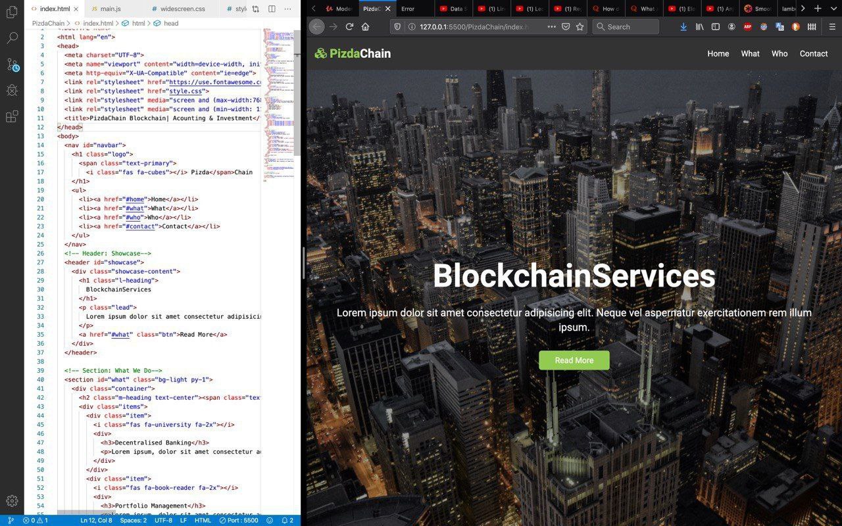This screenshot has width=842, height=526.
Task: Open Firefox account icon
Action: pyautogui.click(x=732, y=26)
